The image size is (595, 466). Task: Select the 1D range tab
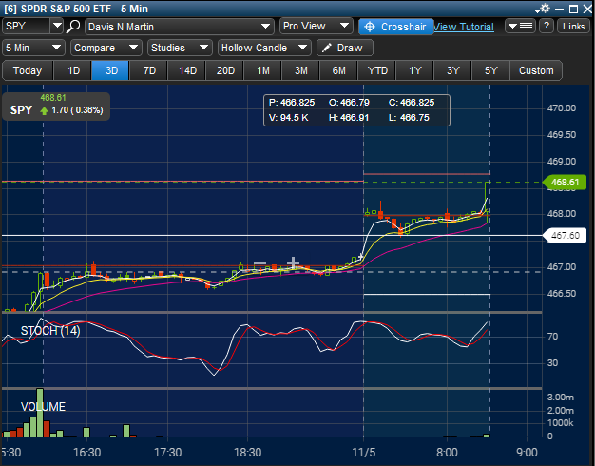(73, 70)
